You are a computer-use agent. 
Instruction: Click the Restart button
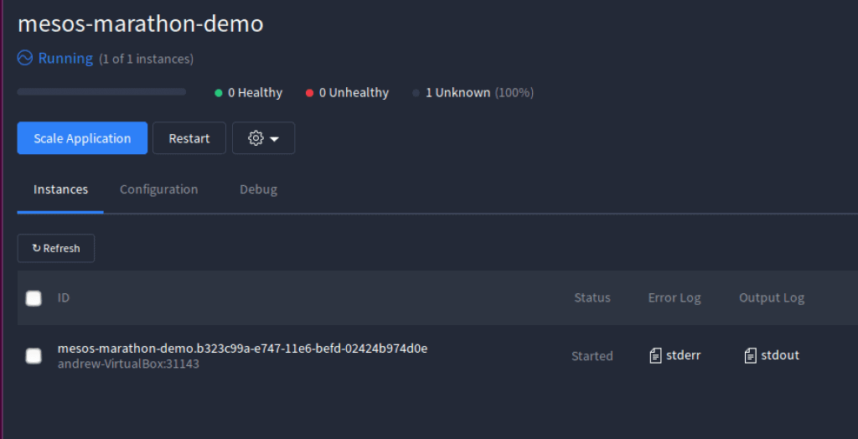pyautogui.click(x=189, y=138)
